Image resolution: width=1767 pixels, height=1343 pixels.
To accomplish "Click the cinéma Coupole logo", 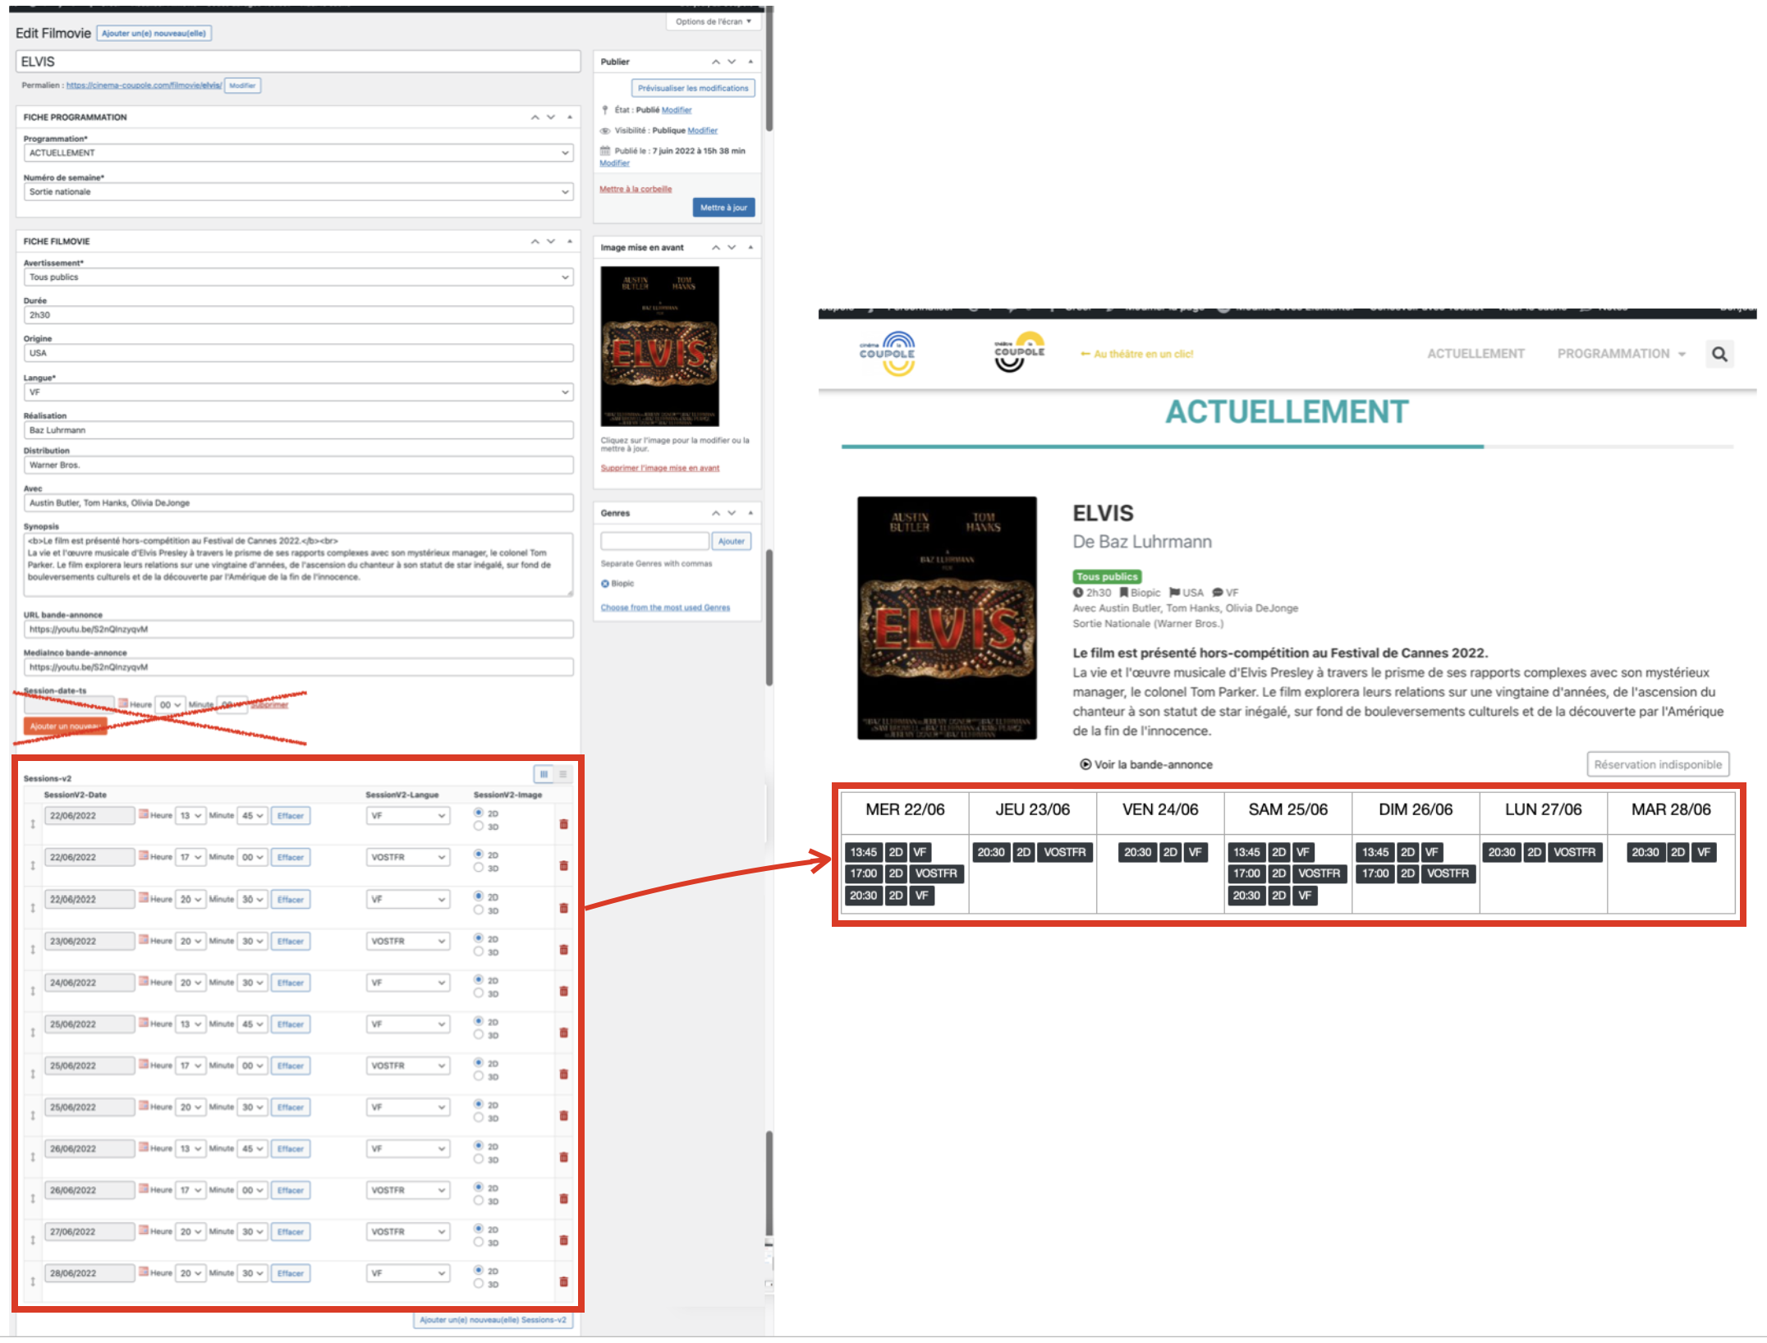I will (887, 353).
